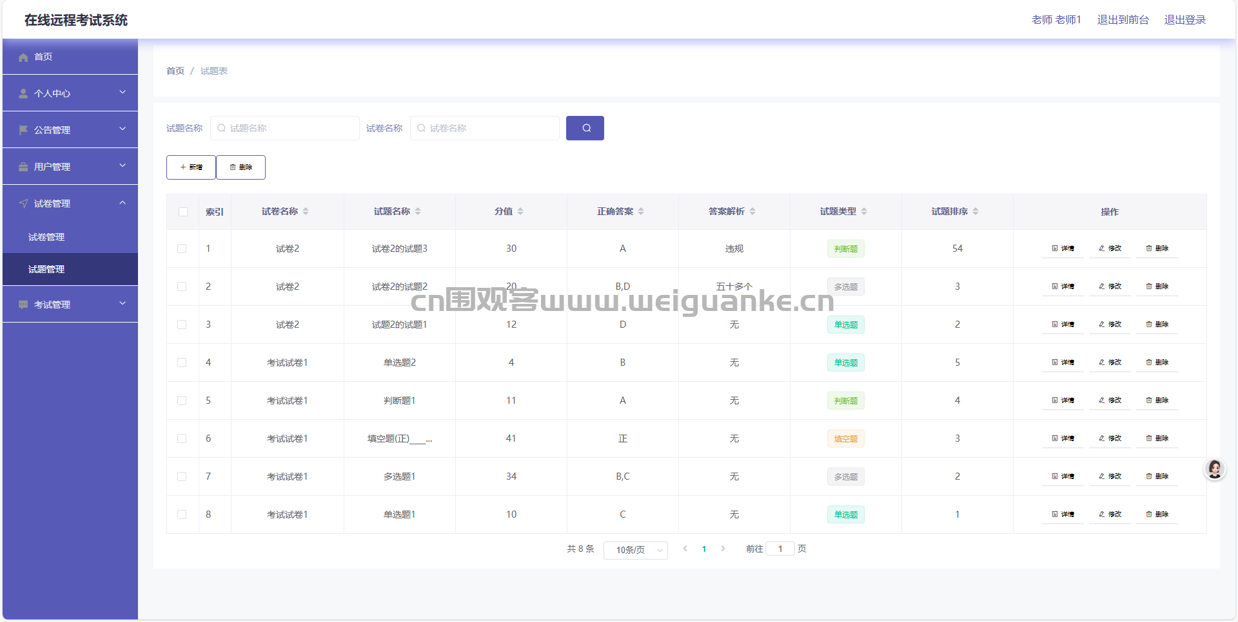Check the row 6 checkbox
The image size is (1238, 622).
point(182,438)
